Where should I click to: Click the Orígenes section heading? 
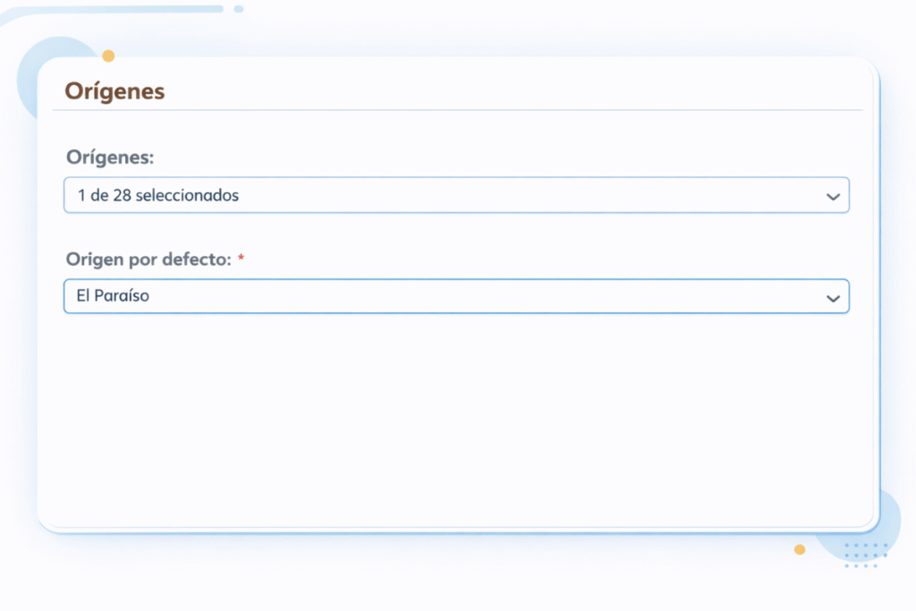point(114,91)
